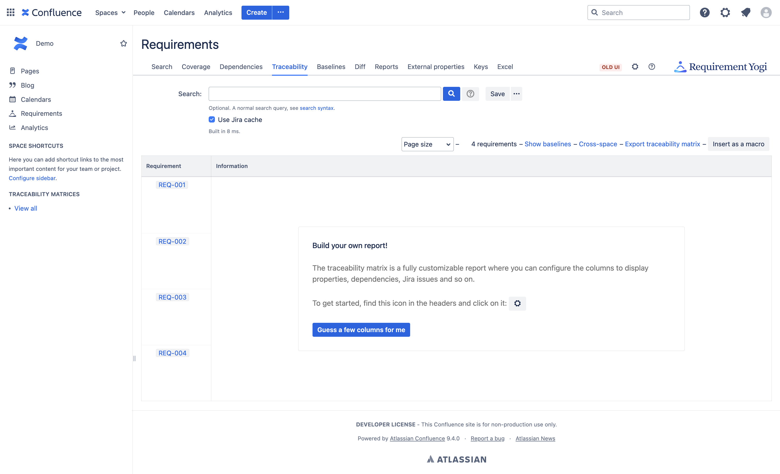Viewport: 780px width, 474px height.
Task: Open the notifications icon in header
Action: (745, 12)
